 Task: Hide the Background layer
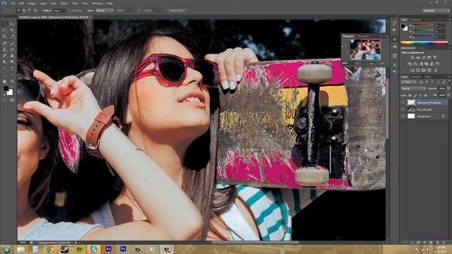tap(403, 116)
